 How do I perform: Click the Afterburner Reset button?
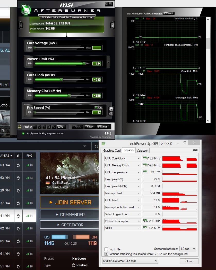pos(90,127)
